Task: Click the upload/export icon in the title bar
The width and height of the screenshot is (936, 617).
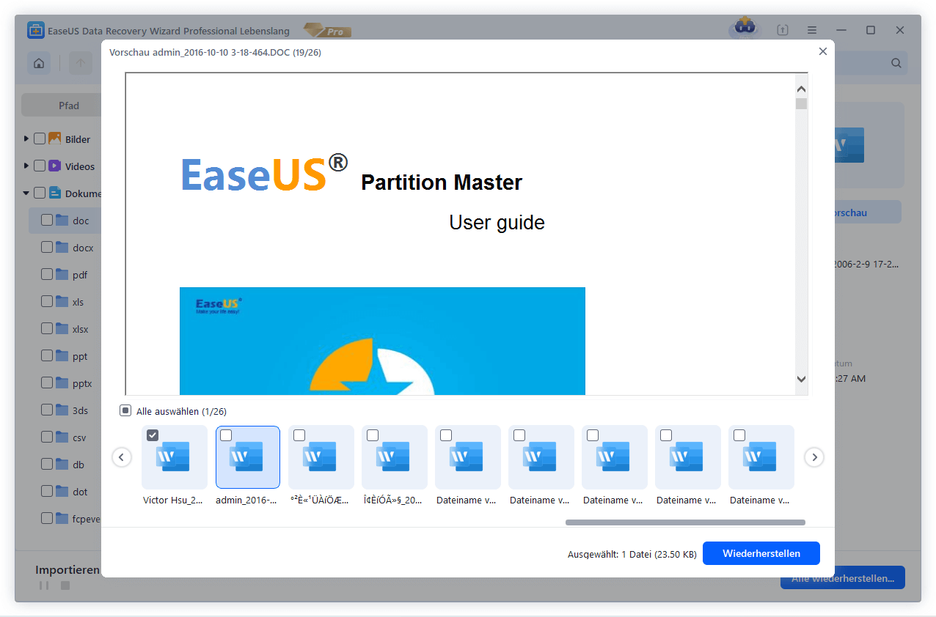Action: pyautogui.click(x=783, y=30)
